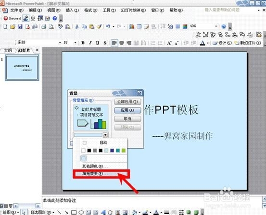This screenshot has width=266, height=215.
Task: Toggle color/grayscale view icon
Action: pyautogui.click(x=185, y=26)
